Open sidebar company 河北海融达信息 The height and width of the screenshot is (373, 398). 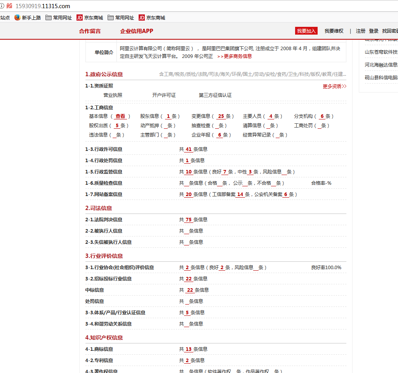click(381, 65)
